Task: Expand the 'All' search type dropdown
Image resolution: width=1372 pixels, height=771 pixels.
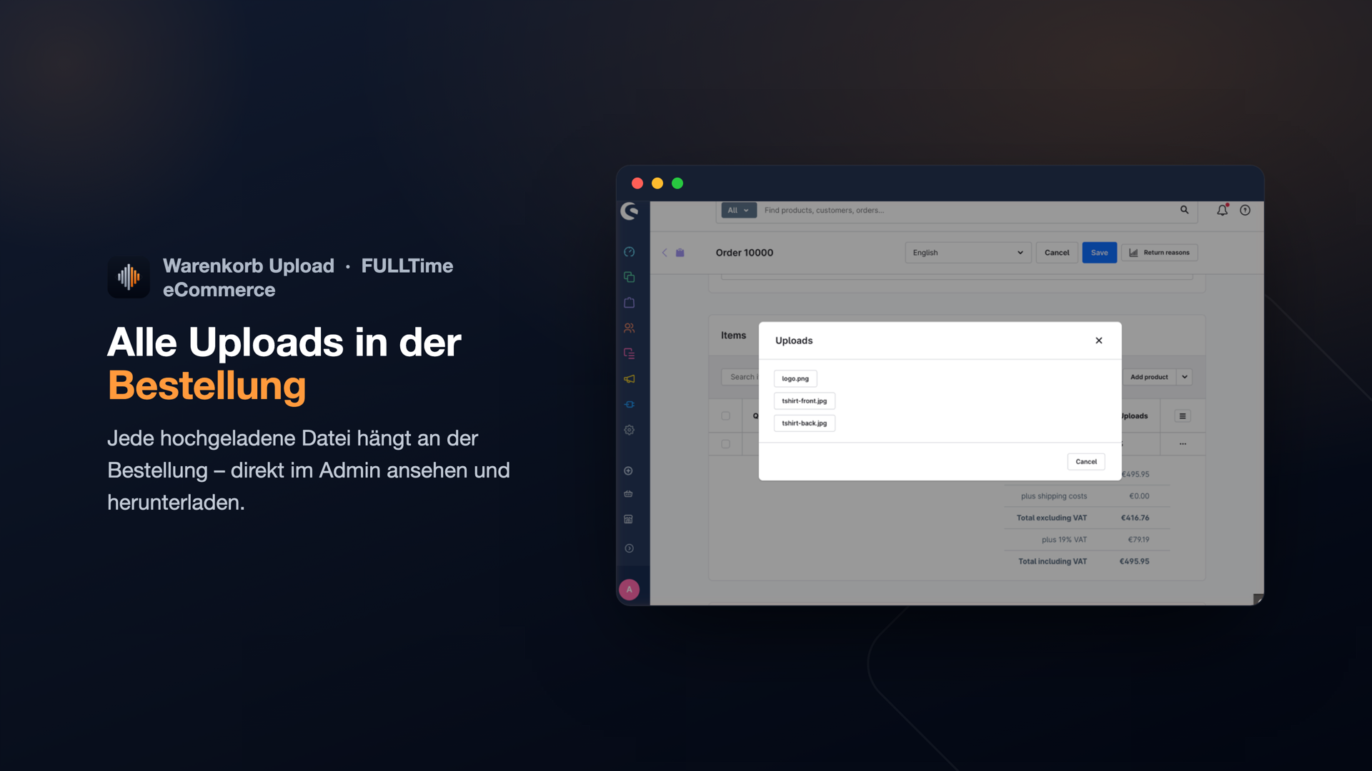Action: pos(738,211)
